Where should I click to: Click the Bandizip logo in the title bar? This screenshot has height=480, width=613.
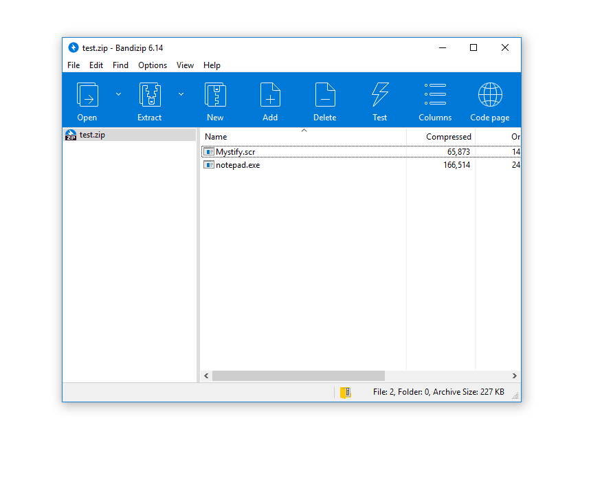(x=74, y=47)
